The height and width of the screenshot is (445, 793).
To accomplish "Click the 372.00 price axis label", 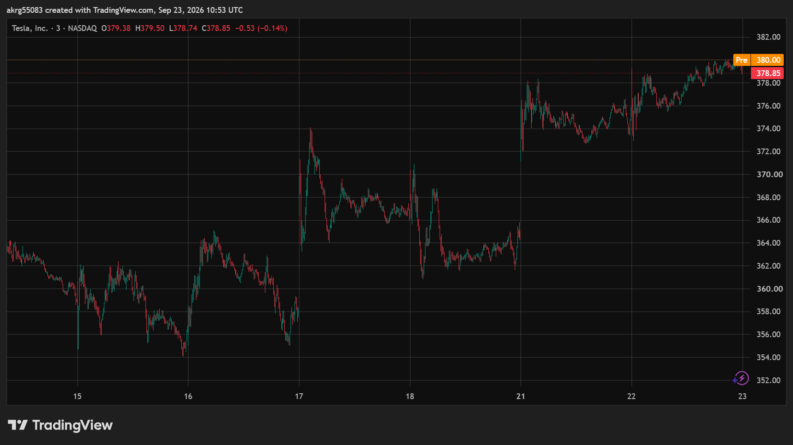I will point(768,152).
